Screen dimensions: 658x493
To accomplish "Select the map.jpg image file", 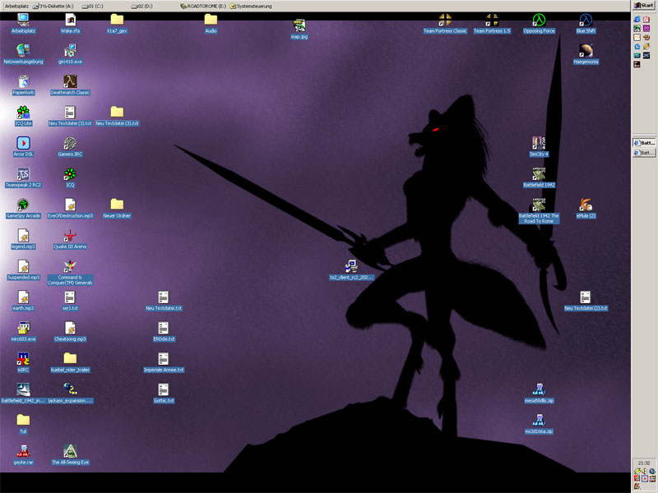I will pyautogui.click(x=299, y=29).
